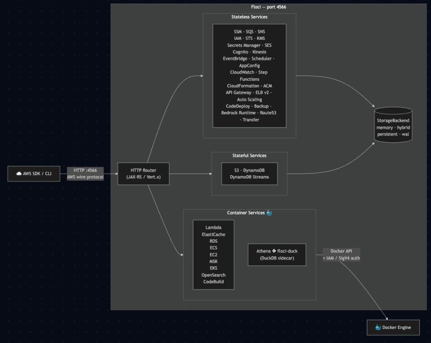Viewport: 431px width, 343px height.
Task: Select the Floci — port 4566 title
Action: coord(268,7)
